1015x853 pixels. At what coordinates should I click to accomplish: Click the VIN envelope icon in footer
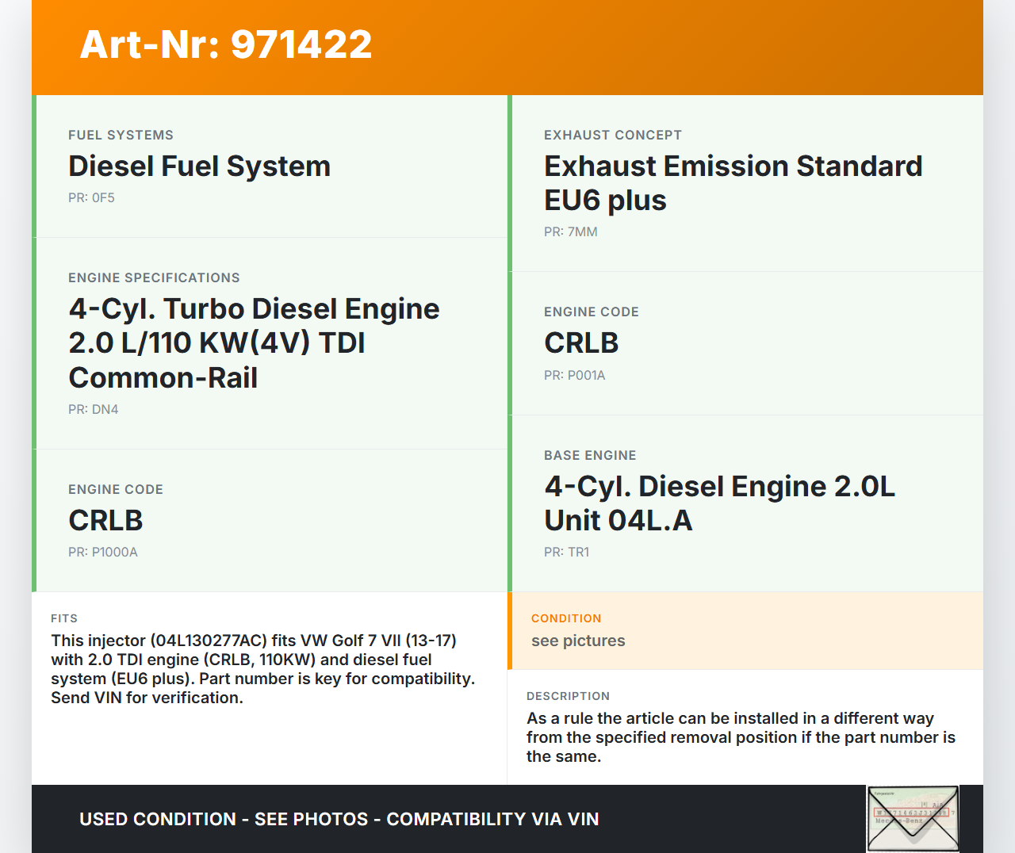[913, 818]
